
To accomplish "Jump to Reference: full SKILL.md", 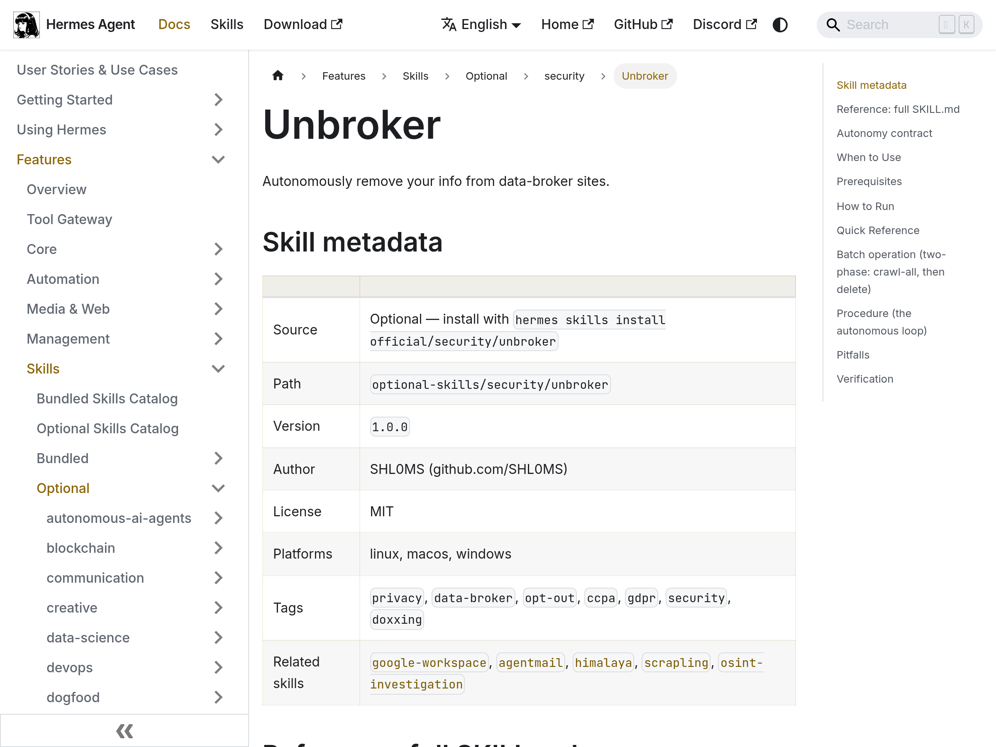I will 898,110.
